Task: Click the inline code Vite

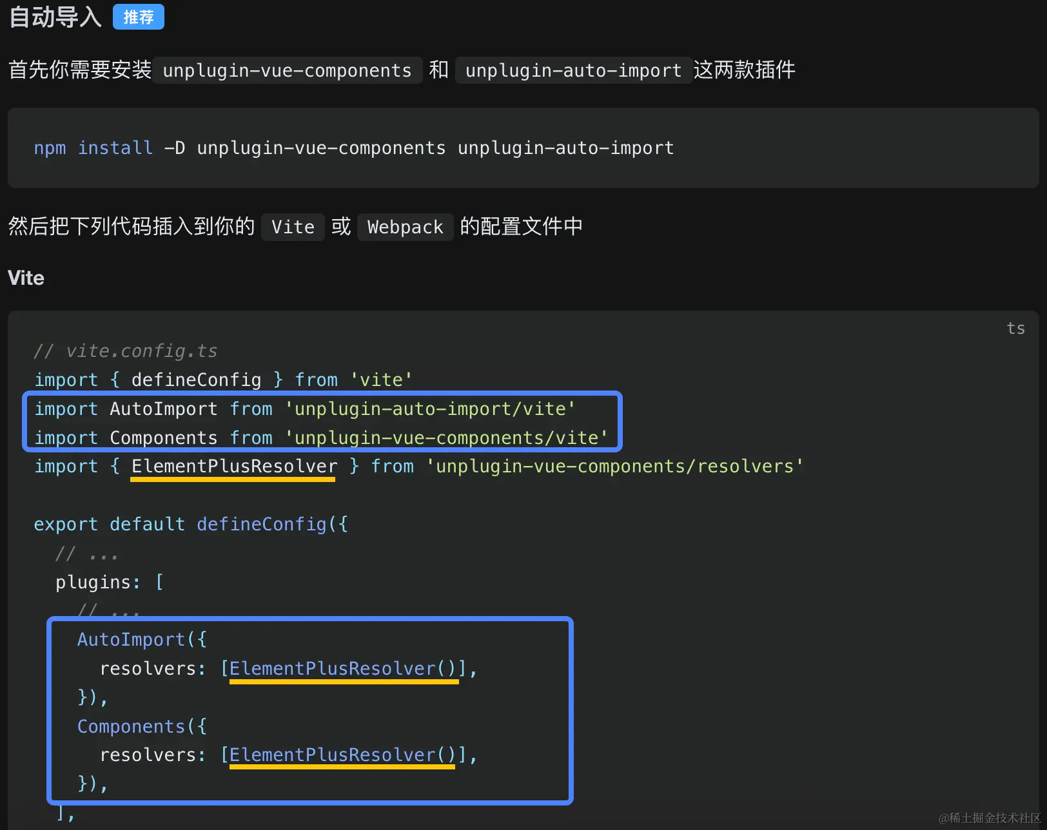Action: click(x=293, y=227)
